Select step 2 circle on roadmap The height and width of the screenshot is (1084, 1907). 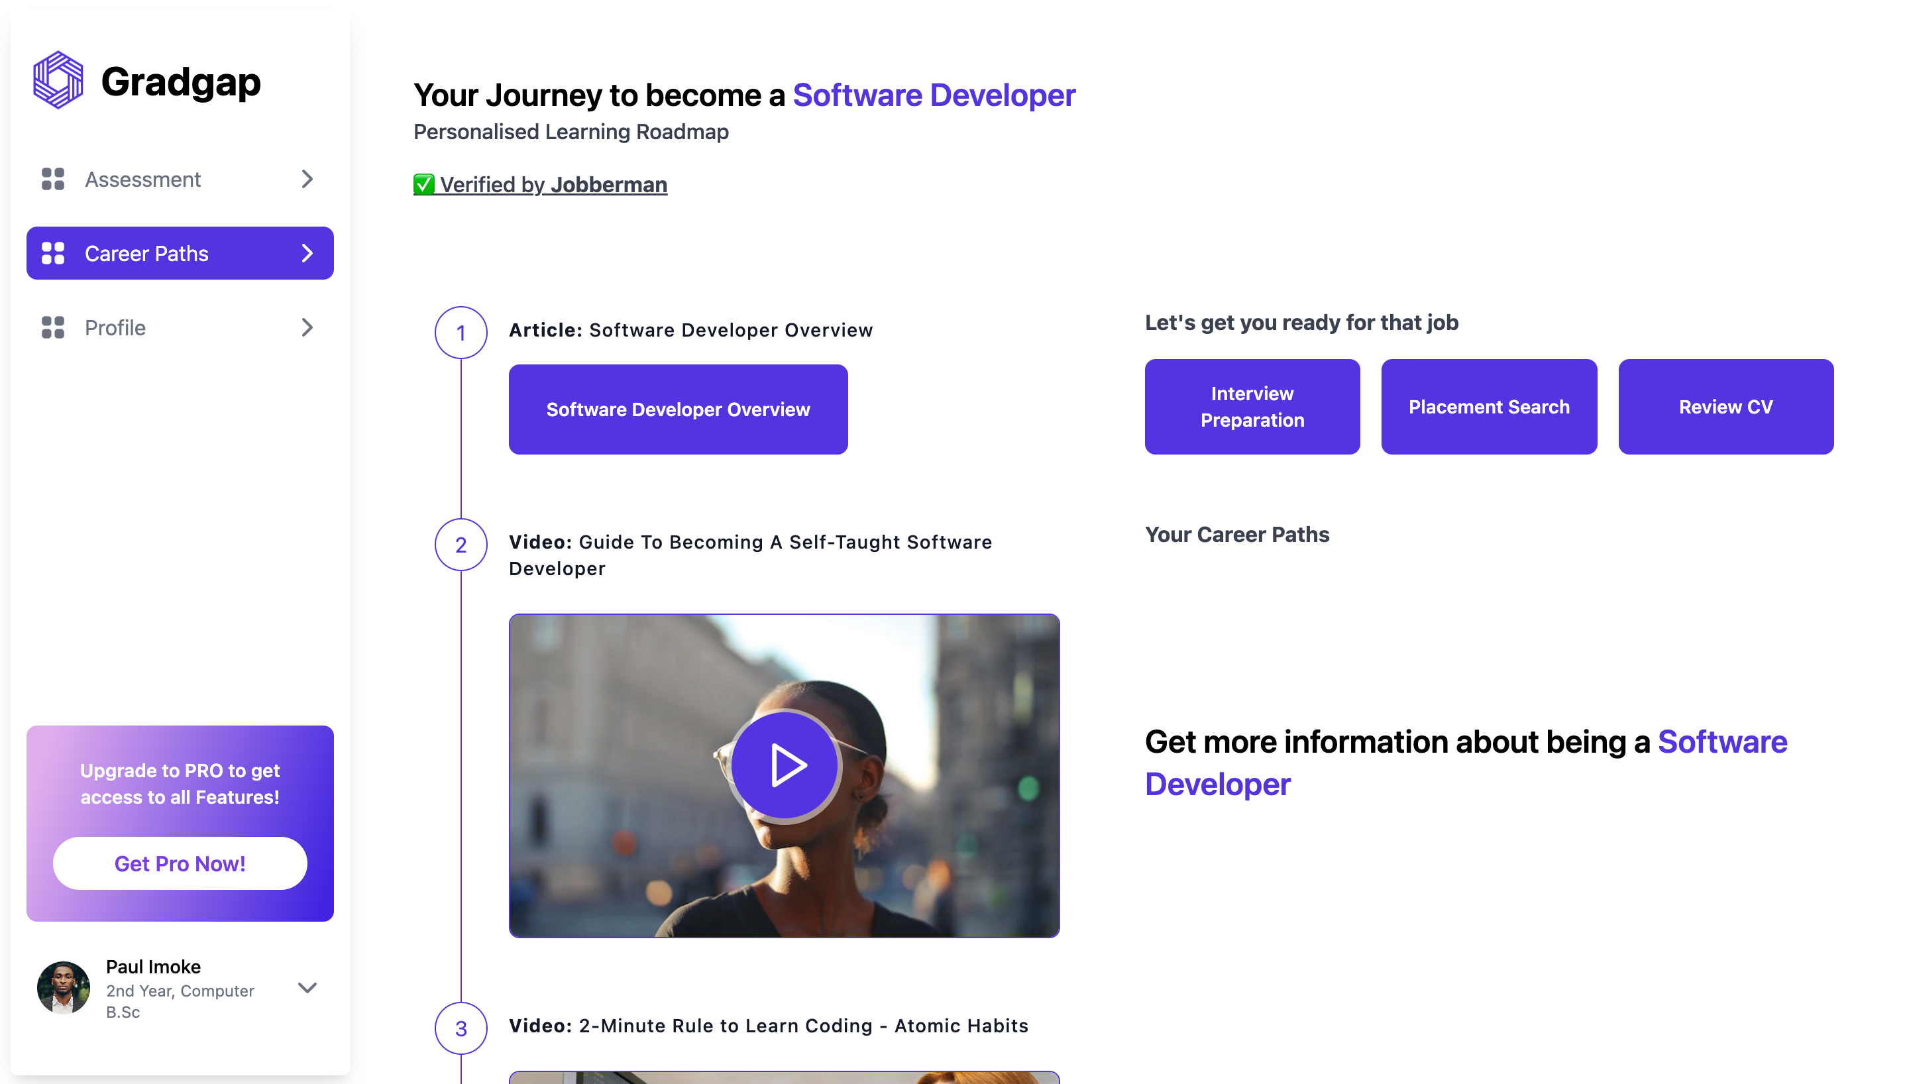click(461, 545)
